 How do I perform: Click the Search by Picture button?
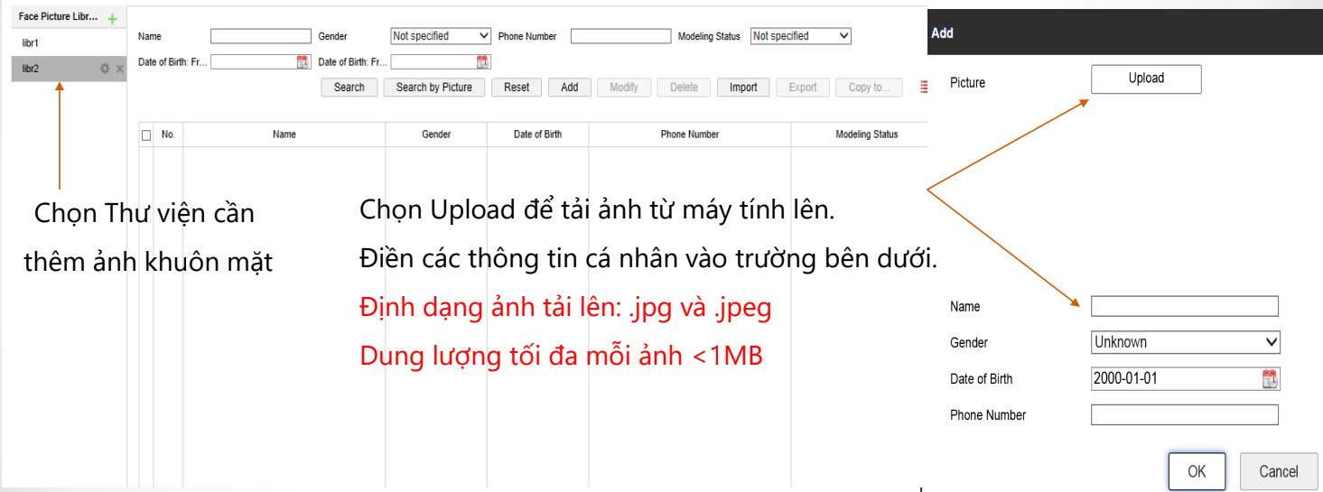(x=433, y=88)
